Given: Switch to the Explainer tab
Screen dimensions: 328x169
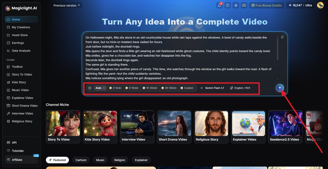Looking at the screenshot, I should pyautogui.click(x=141, y=160).
